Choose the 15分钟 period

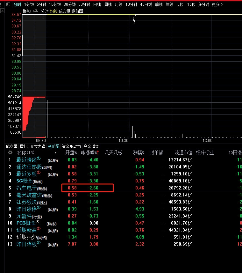click(55, 4)
